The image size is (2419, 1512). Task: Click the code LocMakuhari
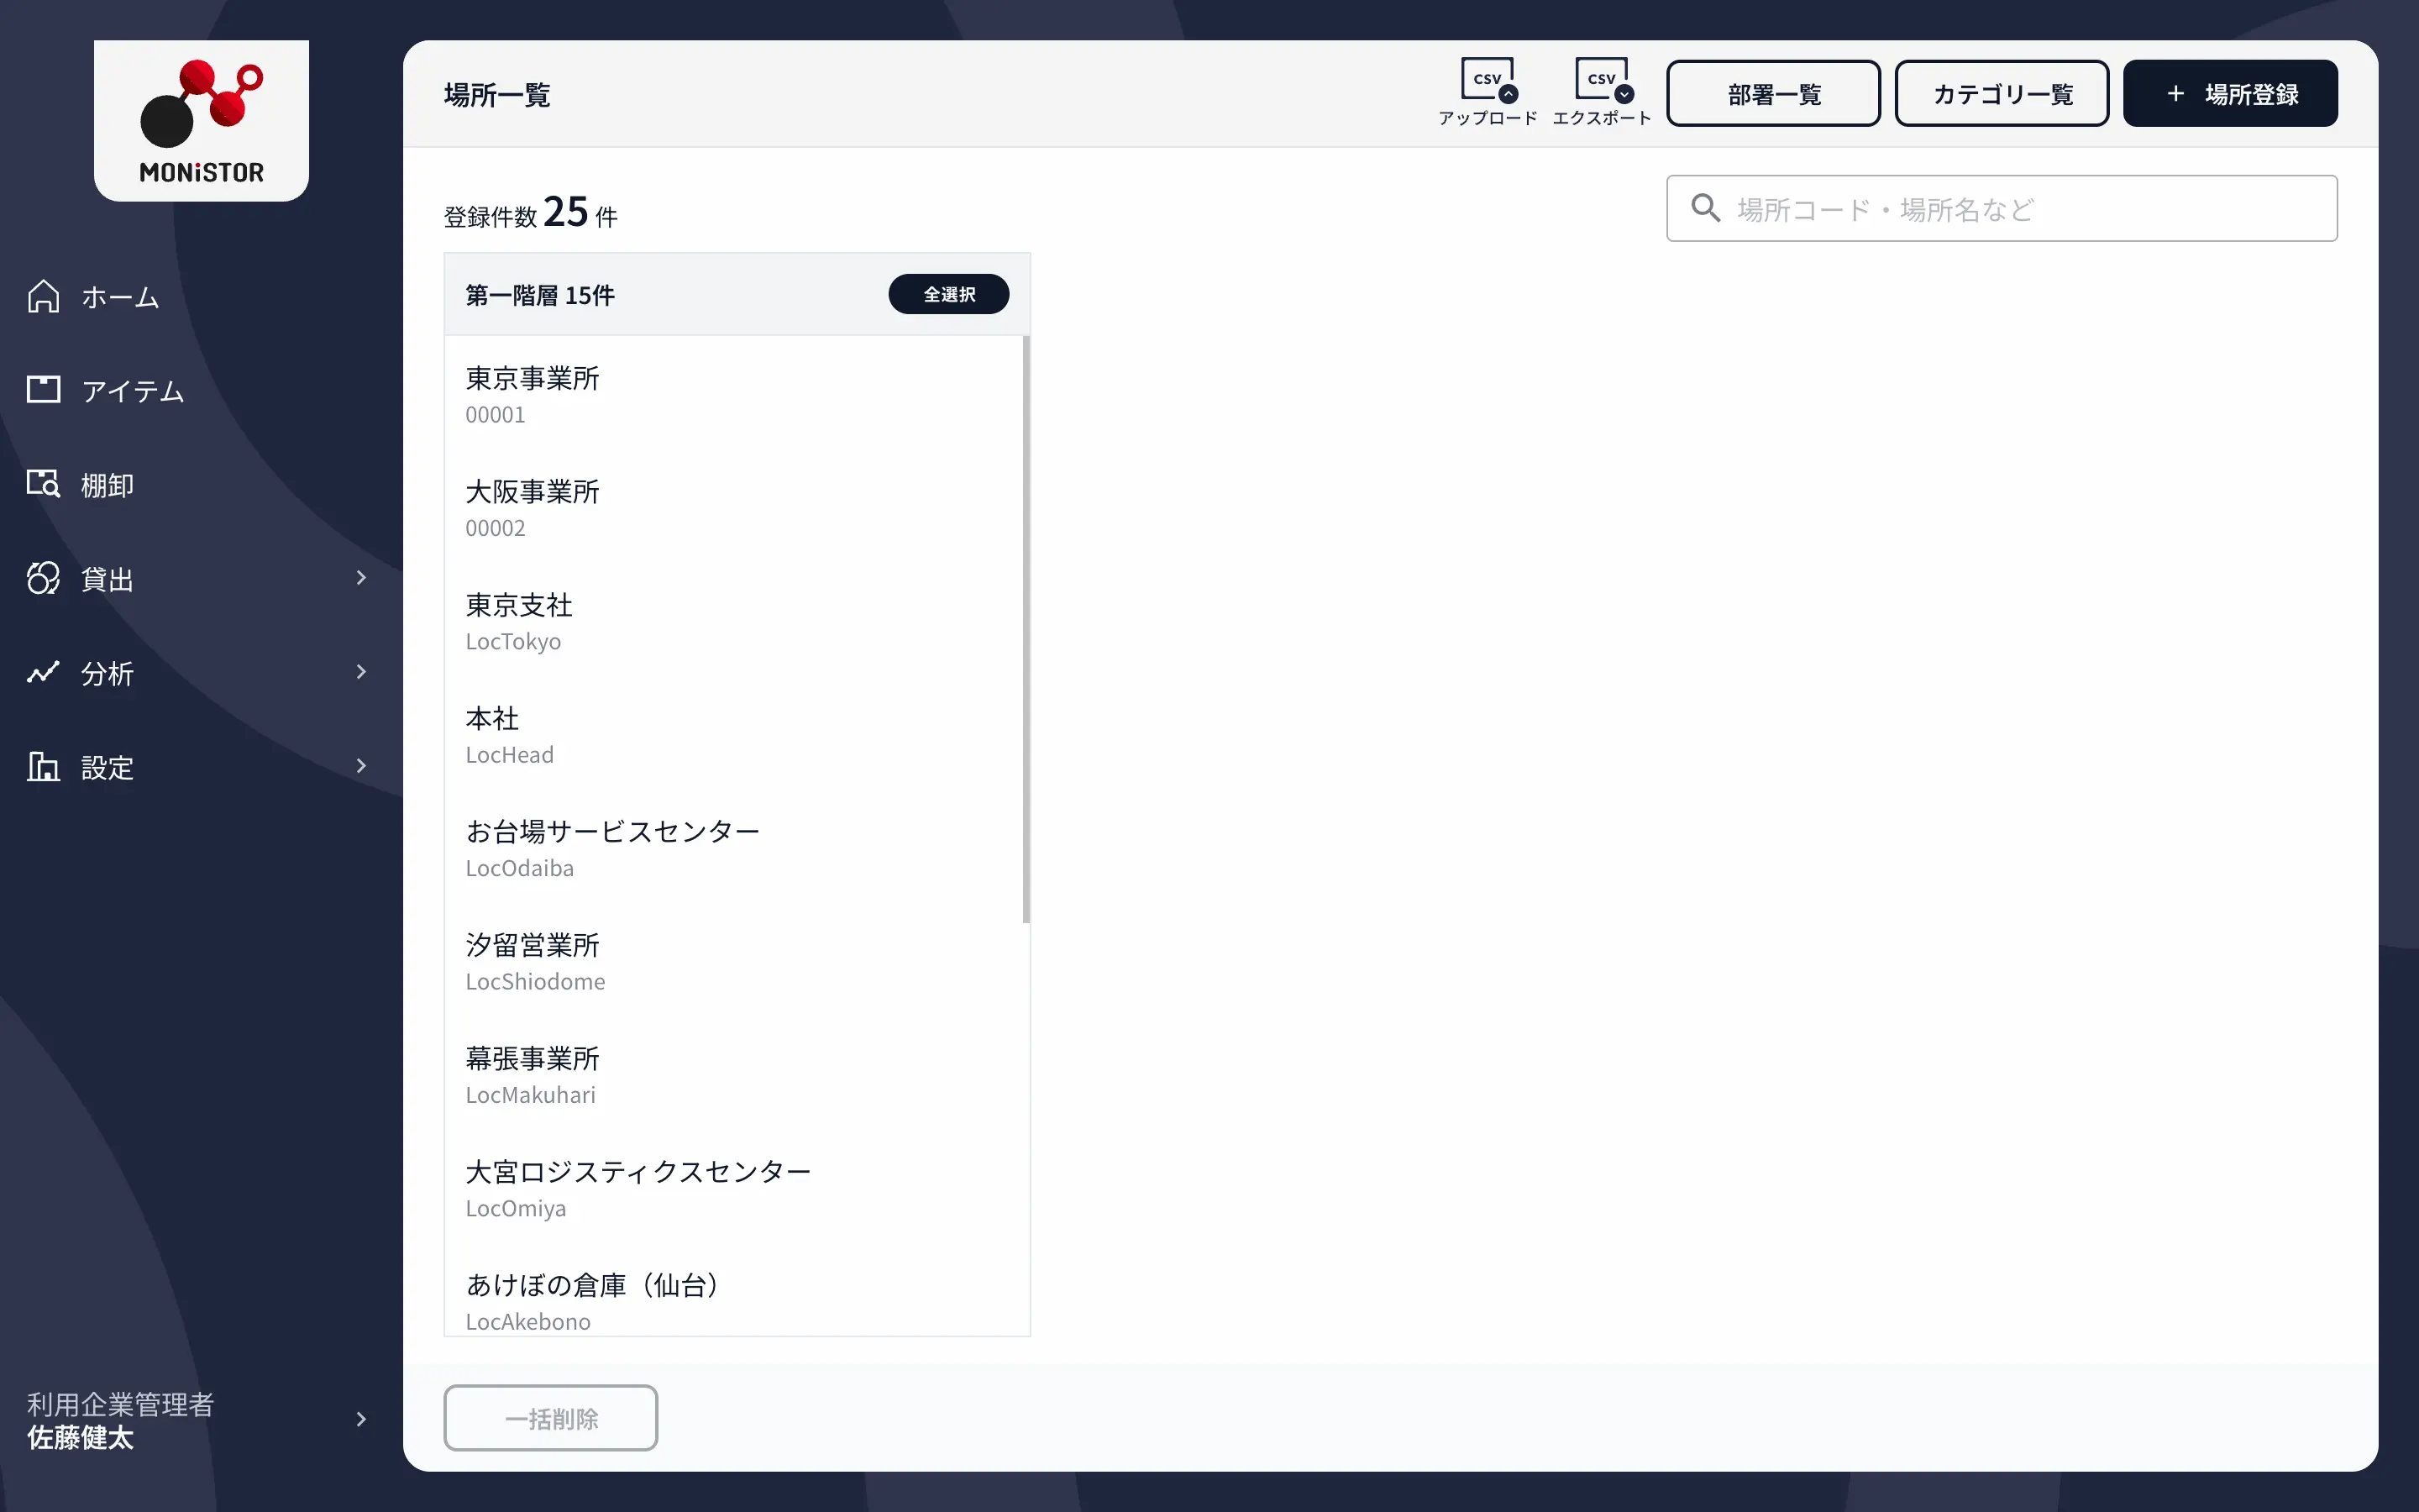[x=530, y=1095]
